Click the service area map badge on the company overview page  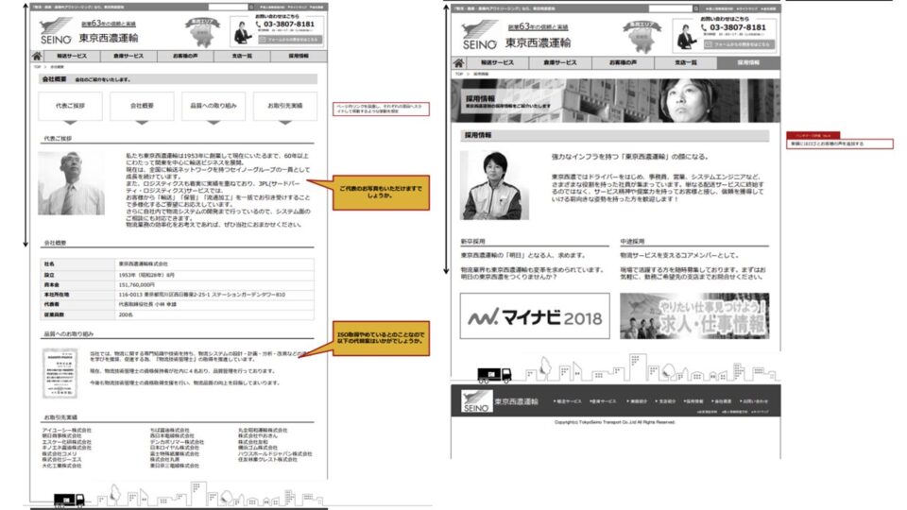click(202, 31)
